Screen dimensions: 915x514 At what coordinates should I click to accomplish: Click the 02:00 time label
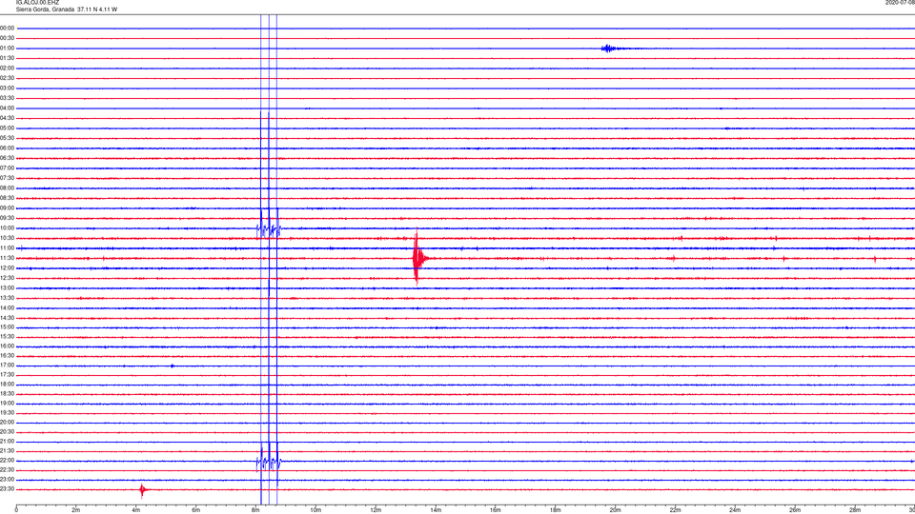click(x=8, y=69)
